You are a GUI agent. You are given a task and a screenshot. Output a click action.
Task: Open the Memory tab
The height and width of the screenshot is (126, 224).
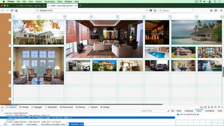click(x=80, y=107)
